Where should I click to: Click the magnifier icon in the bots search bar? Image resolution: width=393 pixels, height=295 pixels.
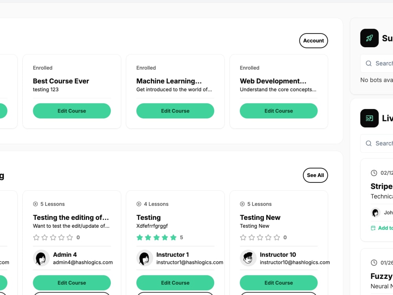(x=368, y=63)
